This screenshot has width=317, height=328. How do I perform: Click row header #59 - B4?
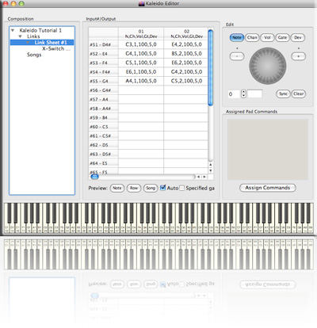point(103,117)
